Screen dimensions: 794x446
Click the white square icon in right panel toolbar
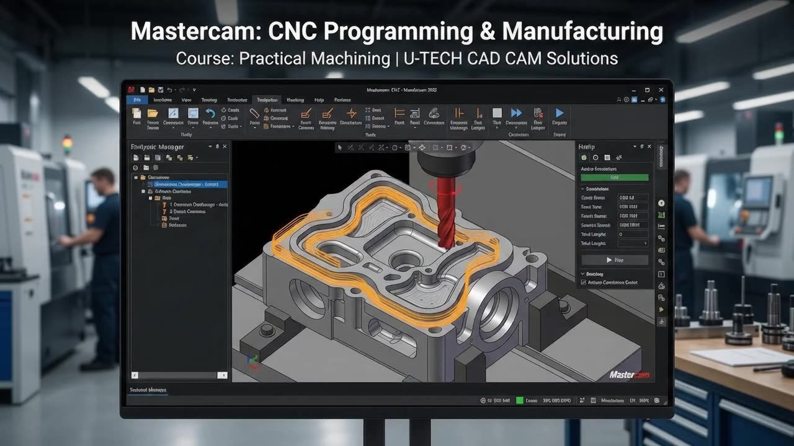pyautogui.click(x=607, y=157)
